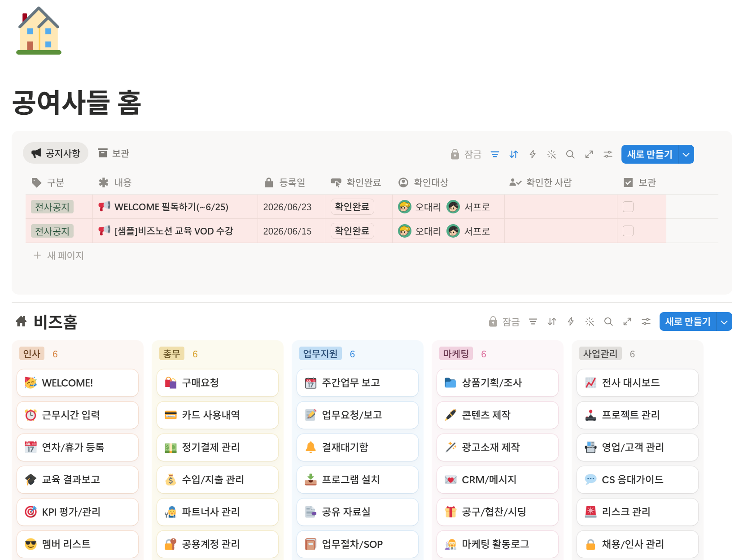Open filter icon in 비즈홈 toolbar

[533, 321]
